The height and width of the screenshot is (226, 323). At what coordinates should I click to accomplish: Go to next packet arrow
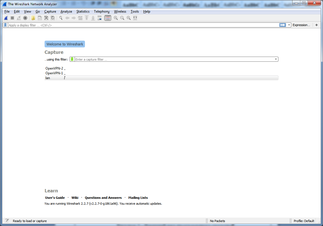[74, 18]
